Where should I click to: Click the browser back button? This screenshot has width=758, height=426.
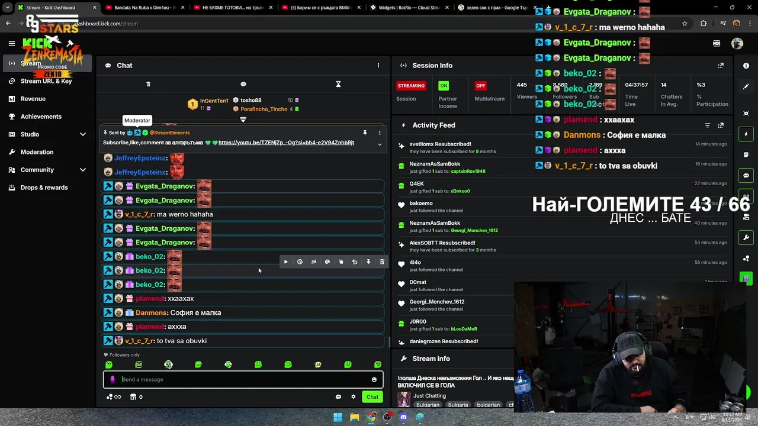[x=8, y=23]
